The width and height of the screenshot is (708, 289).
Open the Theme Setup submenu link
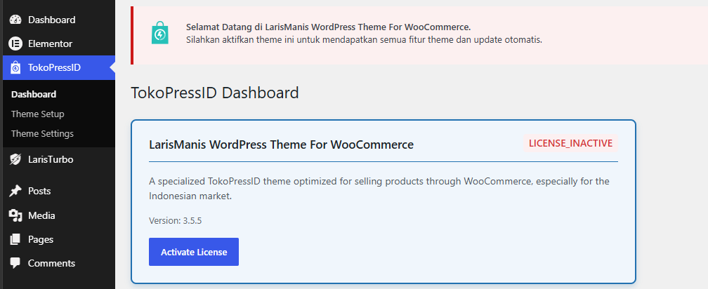pos(37,114)
